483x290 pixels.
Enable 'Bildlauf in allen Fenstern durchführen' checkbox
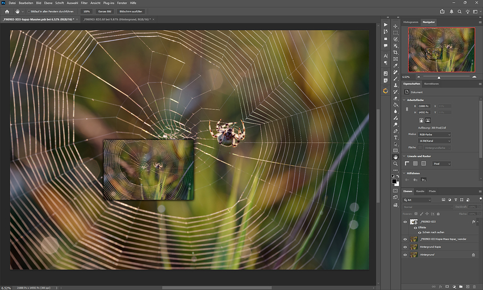[29, 11]
